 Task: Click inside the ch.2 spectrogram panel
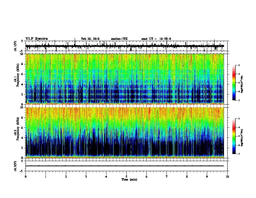point(125,133)
